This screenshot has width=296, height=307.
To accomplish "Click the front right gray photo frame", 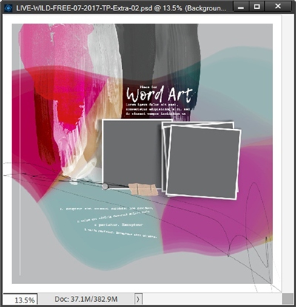I will click(x=203, y=162).
